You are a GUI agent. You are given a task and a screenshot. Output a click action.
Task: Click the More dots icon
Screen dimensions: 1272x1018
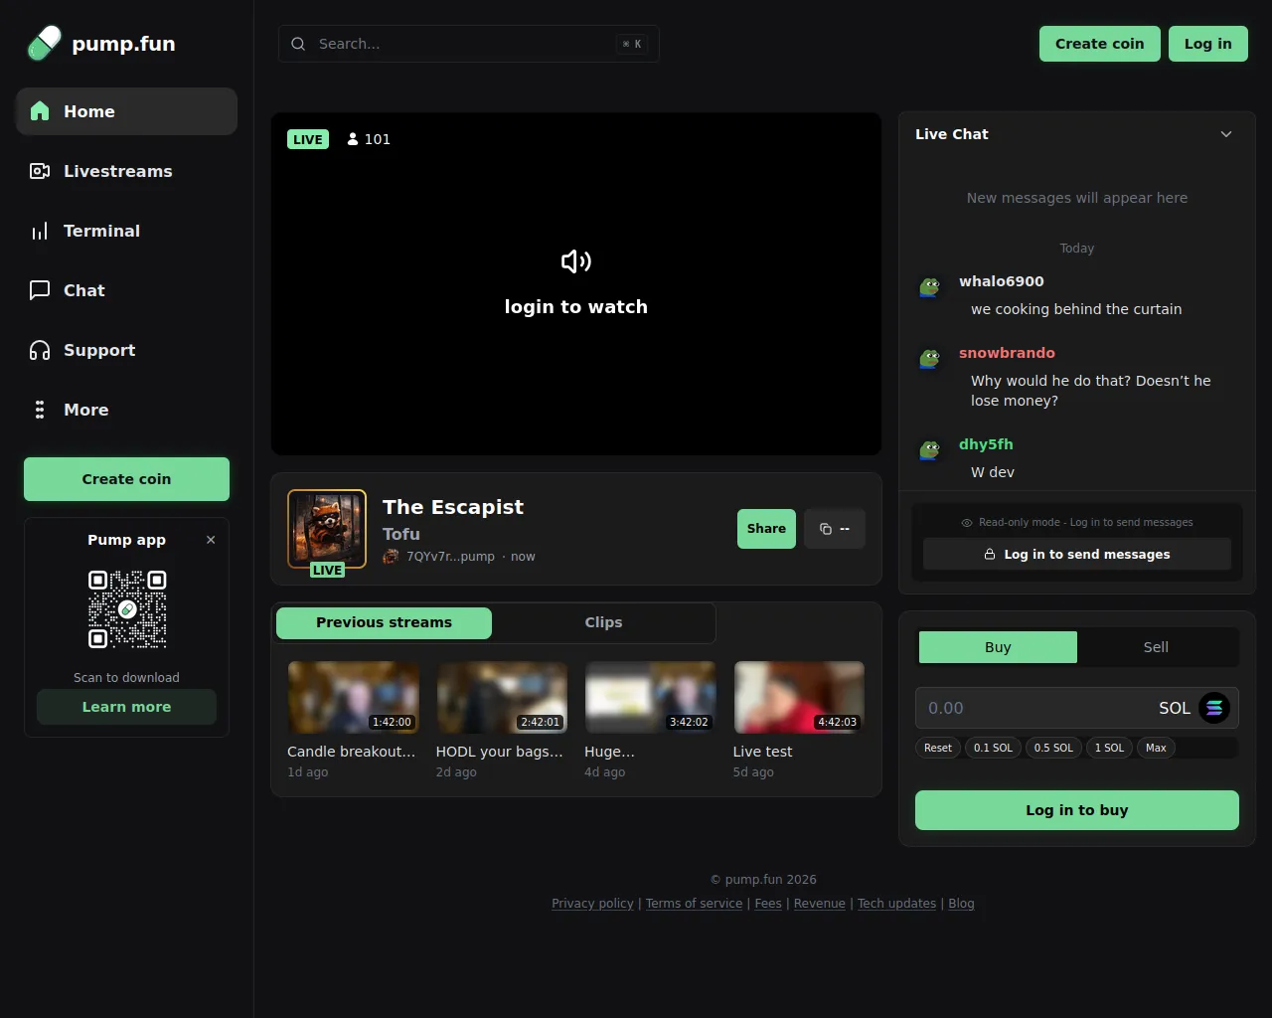(40, 410)
